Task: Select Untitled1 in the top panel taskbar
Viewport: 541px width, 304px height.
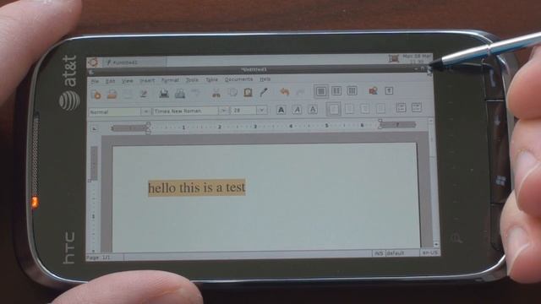Action: click(x=134, y=62)
